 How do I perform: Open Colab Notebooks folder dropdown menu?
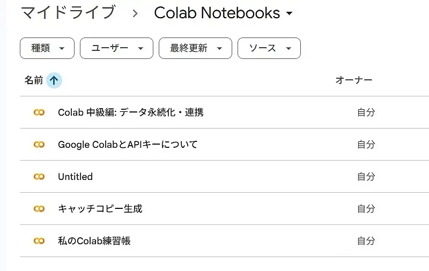290,14
